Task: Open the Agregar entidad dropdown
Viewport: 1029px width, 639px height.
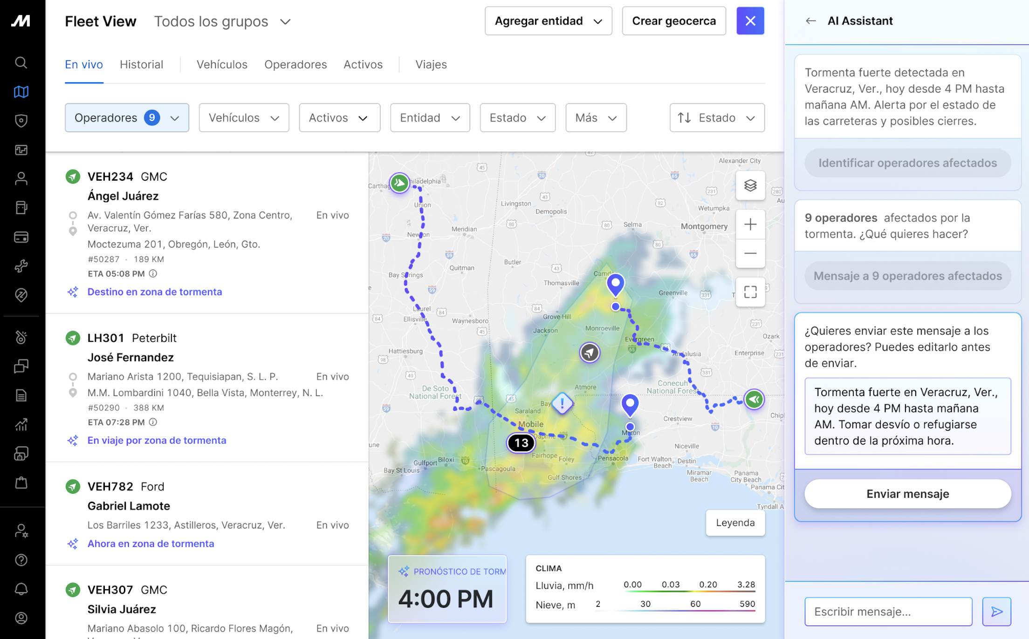Action: point(548,21)
